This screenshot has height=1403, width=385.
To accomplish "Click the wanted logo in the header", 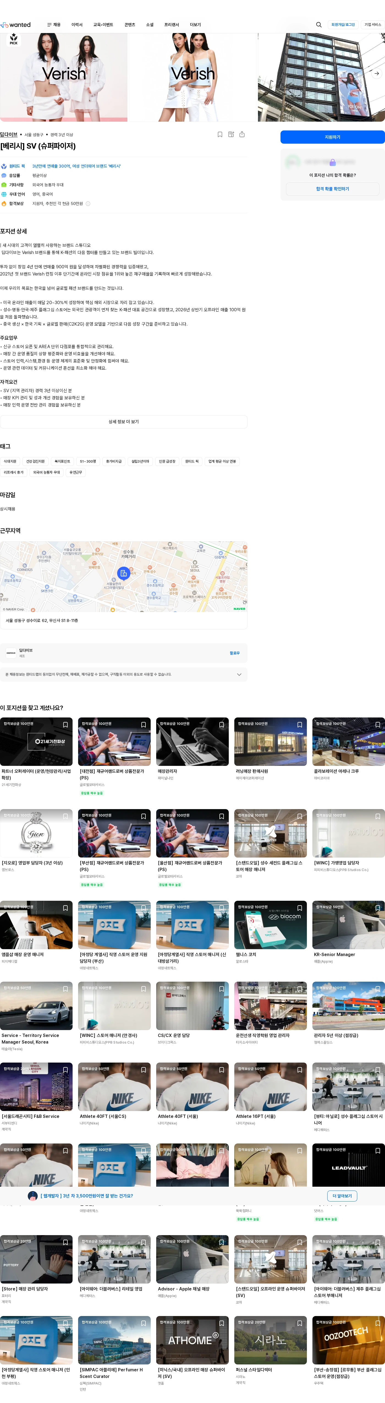I will coord(16,24).
